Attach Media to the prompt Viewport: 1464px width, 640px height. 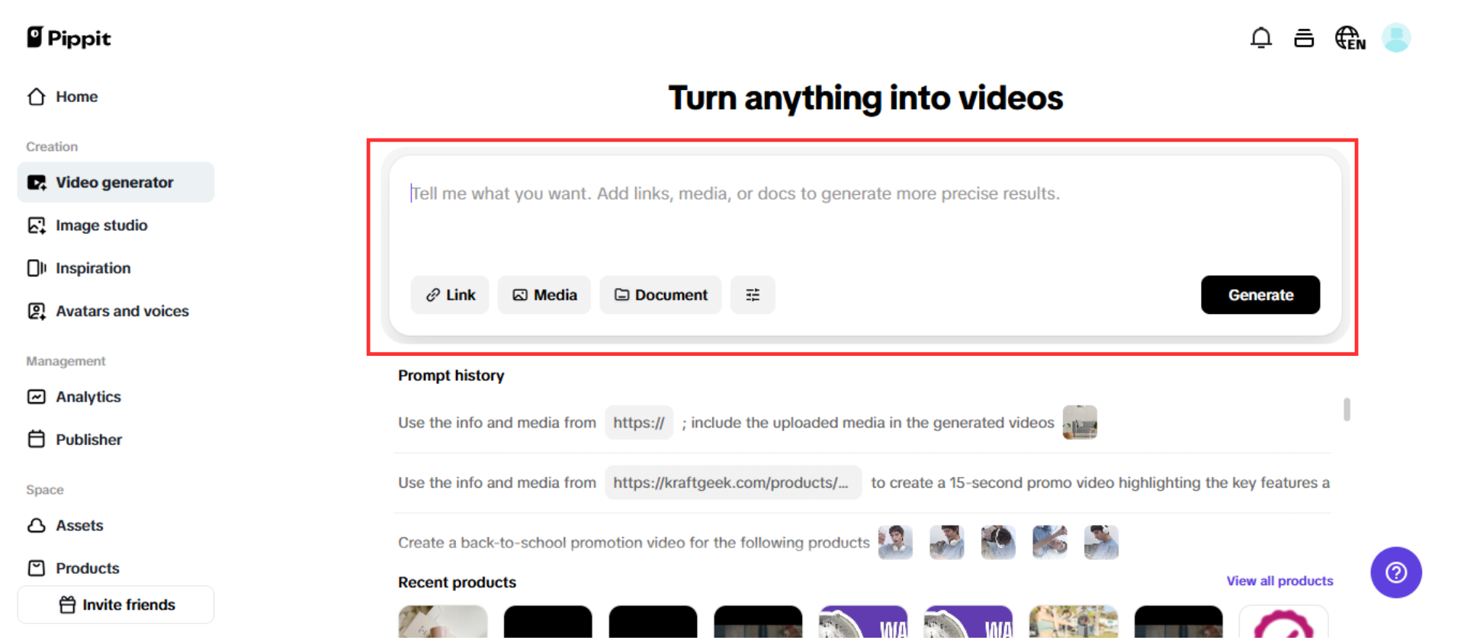pyautogui.click(x=544, y=295)
